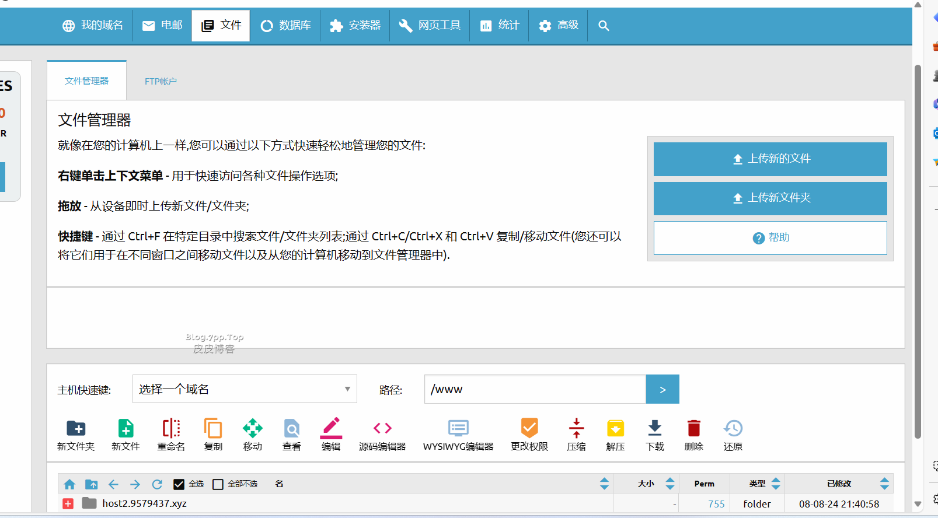938x518 pixels.
Task: Click the 更改权限 (change permissions) icon
Action: pos(529,429)
